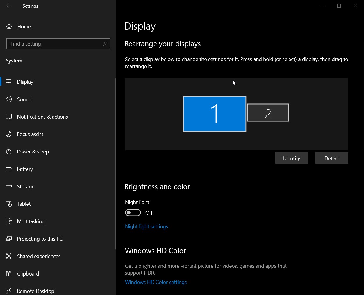Turn on the Night light toggle

(x=133, y=212)
